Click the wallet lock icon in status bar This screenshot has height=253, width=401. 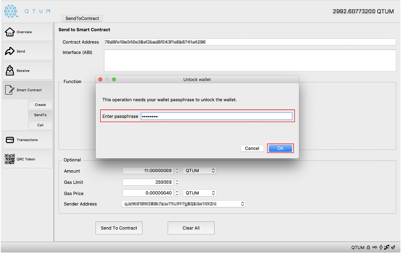pyautogui.click(x=368, y=247)
